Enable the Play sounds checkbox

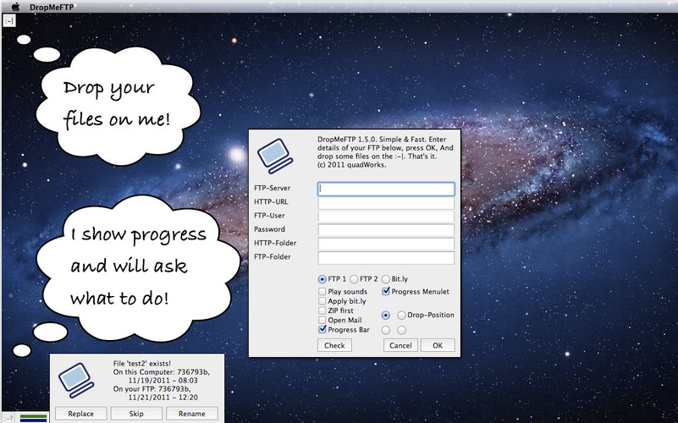322,292
